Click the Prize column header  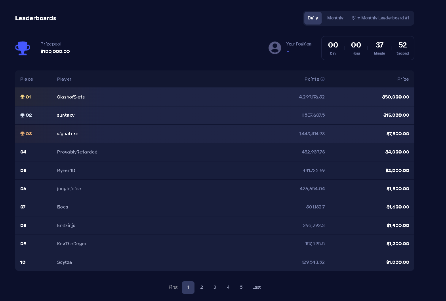[x=403, y=79]
